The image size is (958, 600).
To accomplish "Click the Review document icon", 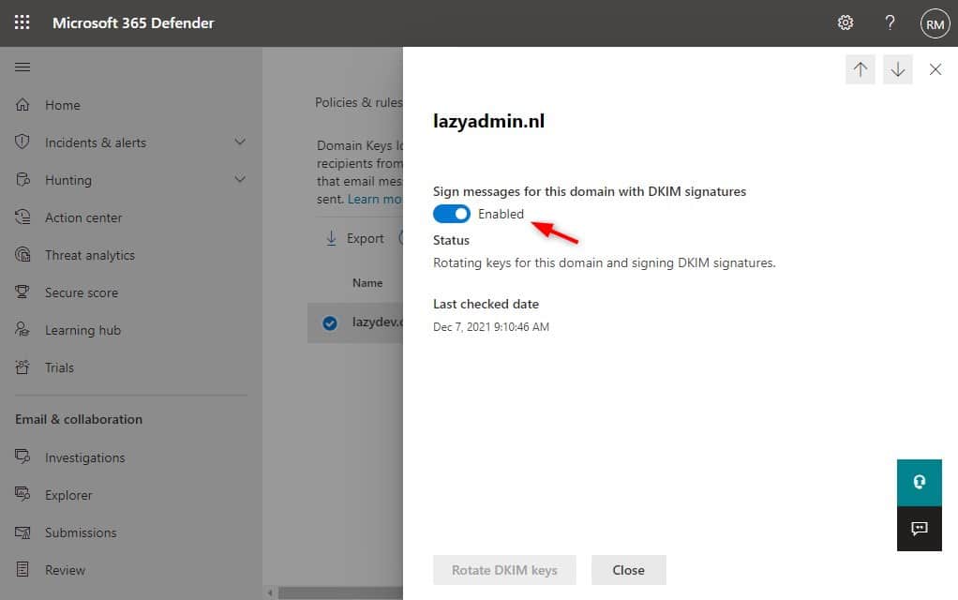I will pyautogui.click(x=22, y=569).
